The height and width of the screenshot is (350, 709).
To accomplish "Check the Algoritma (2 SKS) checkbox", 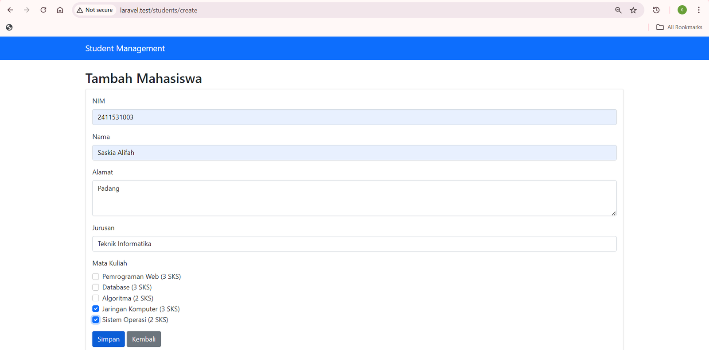I will point(96,298).
